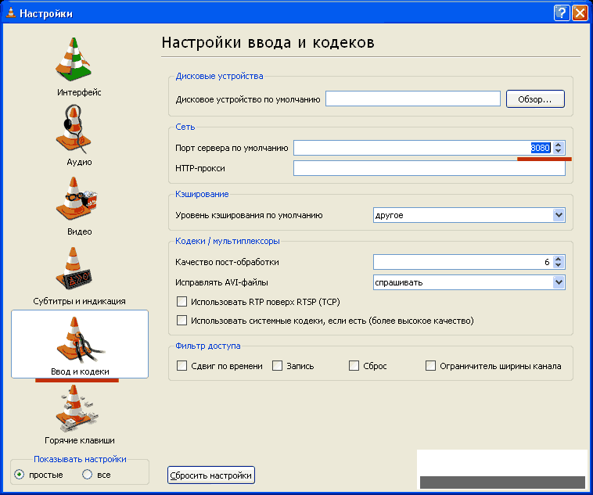Viewport: 593px width, 495px height.
Task: Open the Аудио cone with headphones icon
Action: [74, 129]
